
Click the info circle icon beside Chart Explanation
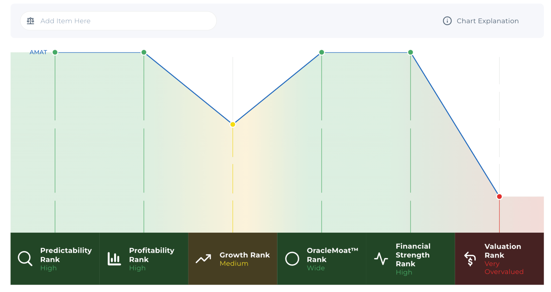tap(447, 21)
